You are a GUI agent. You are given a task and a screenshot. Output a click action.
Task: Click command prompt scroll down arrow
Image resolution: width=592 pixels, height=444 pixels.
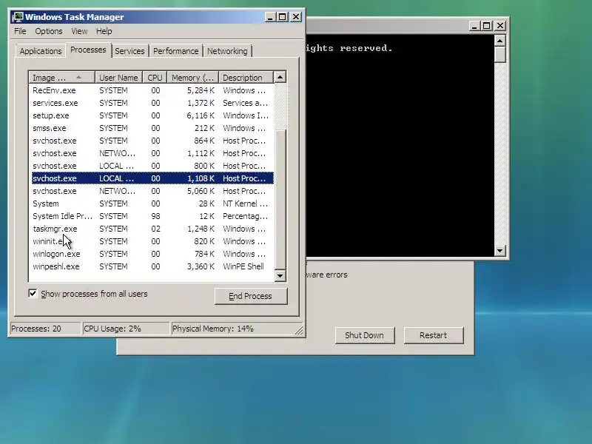500,250
